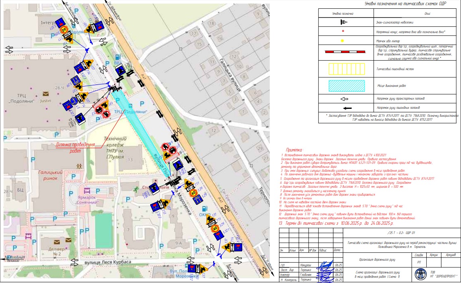Viewport: 461px width, 283px height.
Task: Click the yellow beacon dot in legend
Action: [x=342, y=41]
